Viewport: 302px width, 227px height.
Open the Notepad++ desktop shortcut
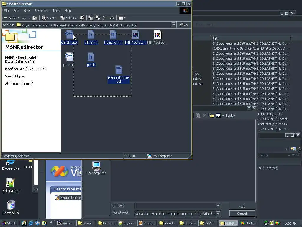click(11, 185)
